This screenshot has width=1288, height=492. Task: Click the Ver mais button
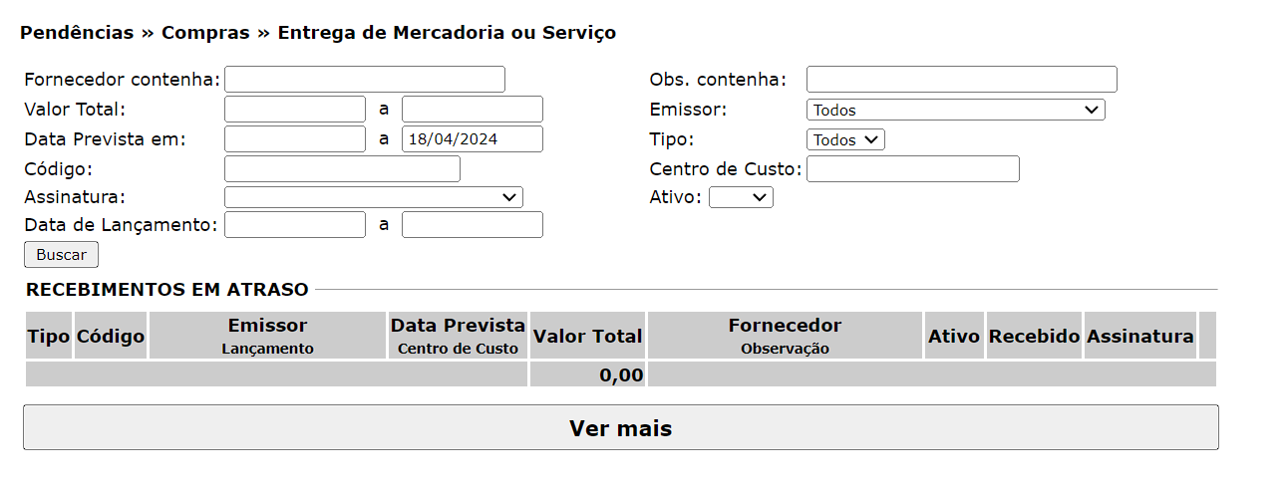[620, 428]
